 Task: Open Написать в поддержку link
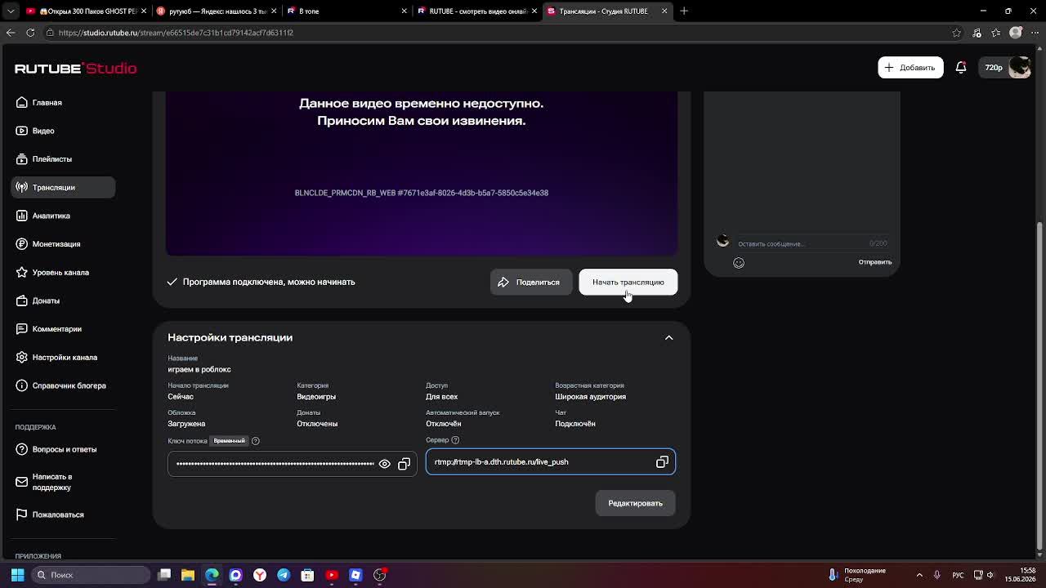click(x=63, y=482)
